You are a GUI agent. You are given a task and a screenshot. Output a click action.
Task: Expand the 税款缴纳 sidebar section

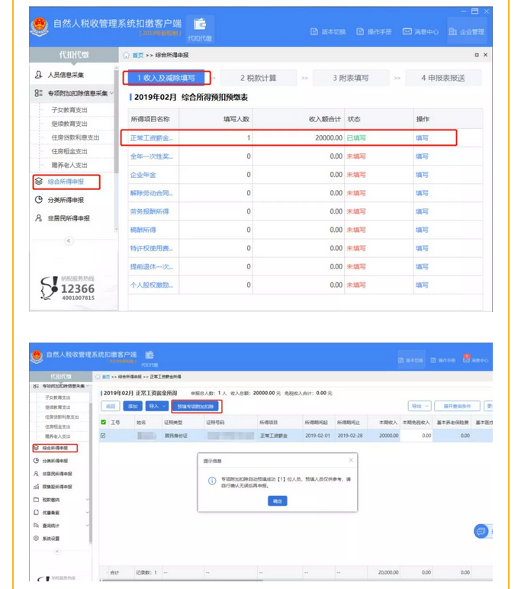[x=86, y=499]
